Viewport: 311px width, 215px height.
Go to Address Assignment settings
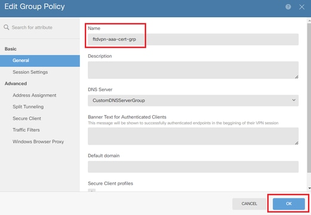coord(35,95)
